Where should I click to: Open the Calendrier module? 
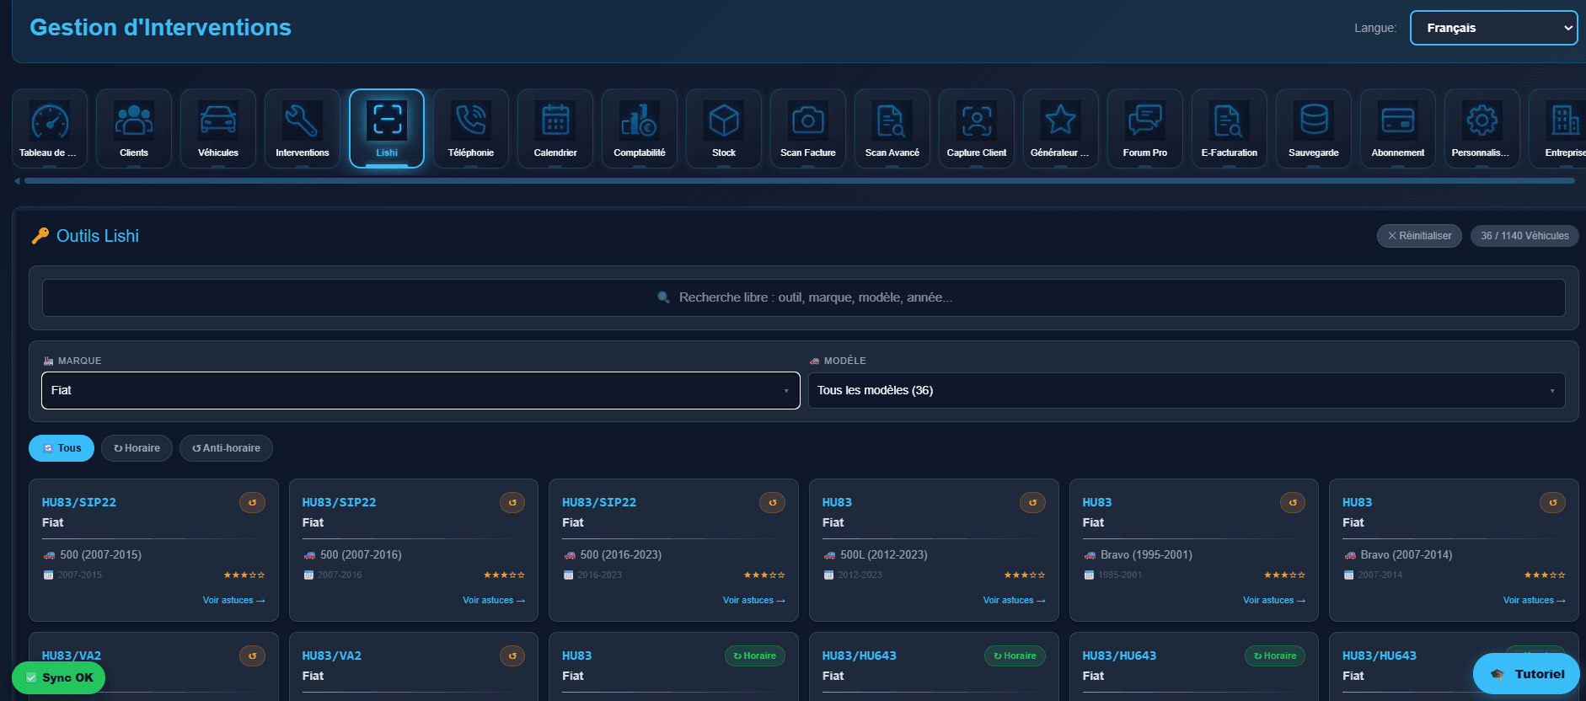[x=555, y=128]
